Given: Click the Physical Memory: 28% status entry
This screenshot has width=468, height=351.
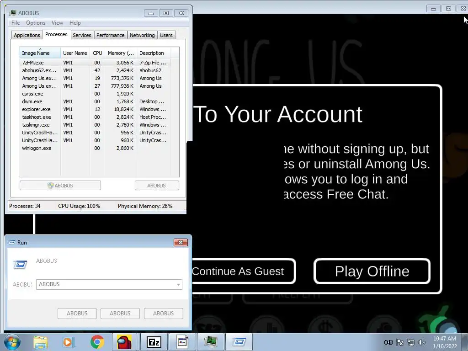Looking at the screenshot, I should click(x=145, y=206).
